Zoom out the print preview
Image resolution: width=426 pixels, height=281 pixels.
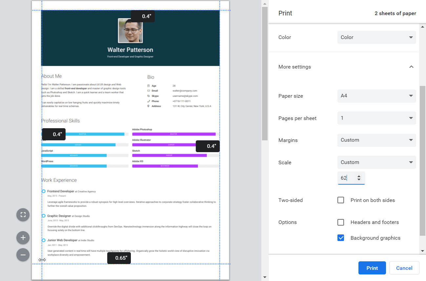point(23,255)
